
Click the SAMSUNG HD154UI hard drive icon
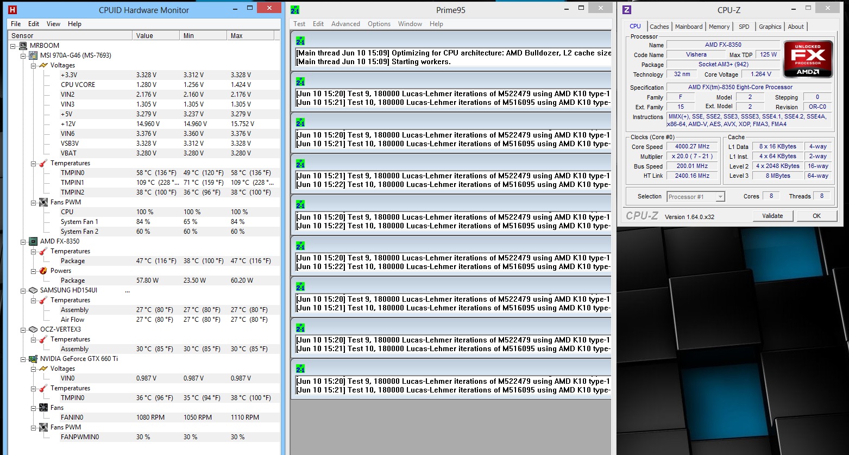pyautogui.click(x=33, y=290)
